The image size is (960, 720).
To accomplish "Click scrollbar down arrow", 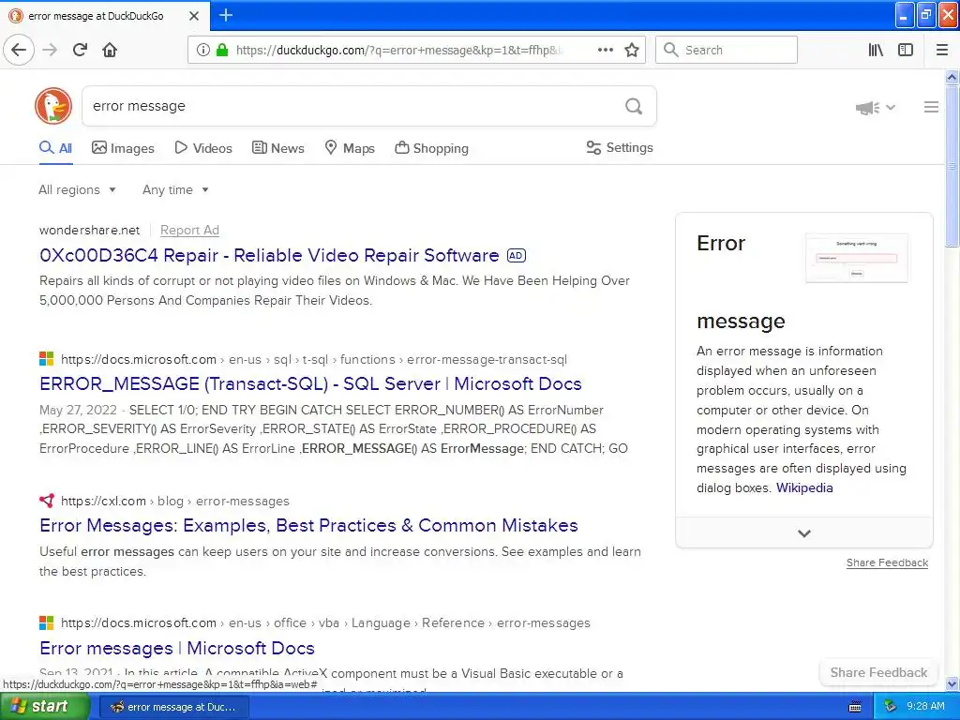I will pyautogui.click(x=952, y=683).
